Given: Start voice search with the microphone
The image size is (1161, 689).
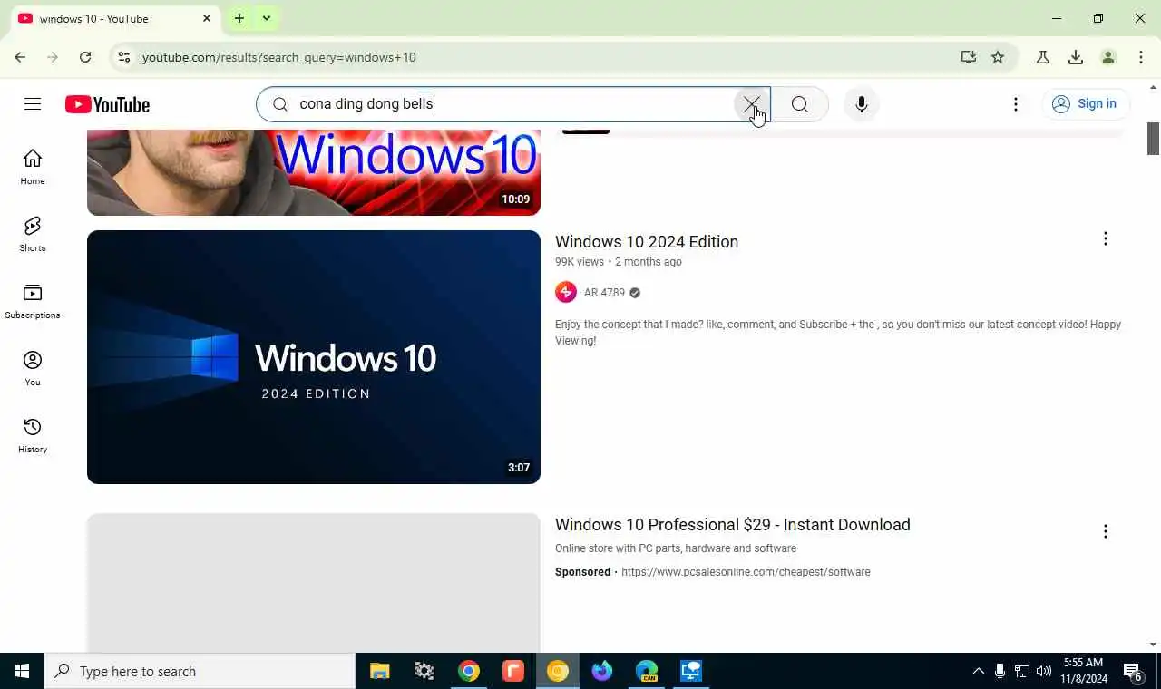Looking at the screenshot, I should (x=862, y=104).
